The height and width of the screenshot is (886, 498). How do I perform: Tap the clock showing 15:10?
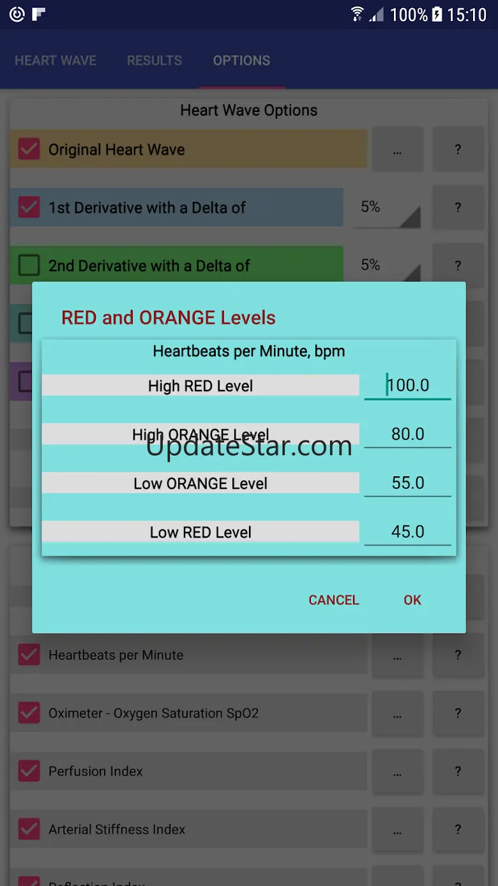click(x=467, y=14)
